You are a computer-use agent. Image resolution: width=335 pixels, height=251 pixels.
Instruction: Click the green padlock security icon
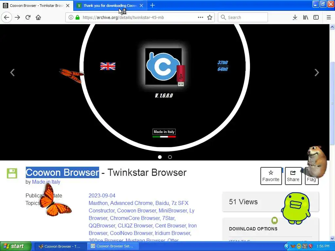78,17
